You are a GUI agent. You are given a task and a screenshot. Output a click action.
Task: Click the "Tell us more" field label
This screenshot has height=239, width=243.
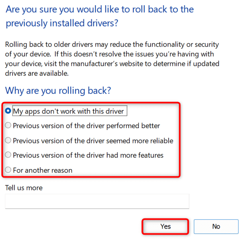coord(24,188)
